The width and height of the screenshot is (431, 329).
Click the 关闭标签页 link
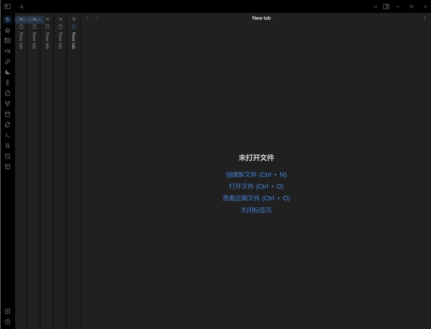[x=256, y=210]
